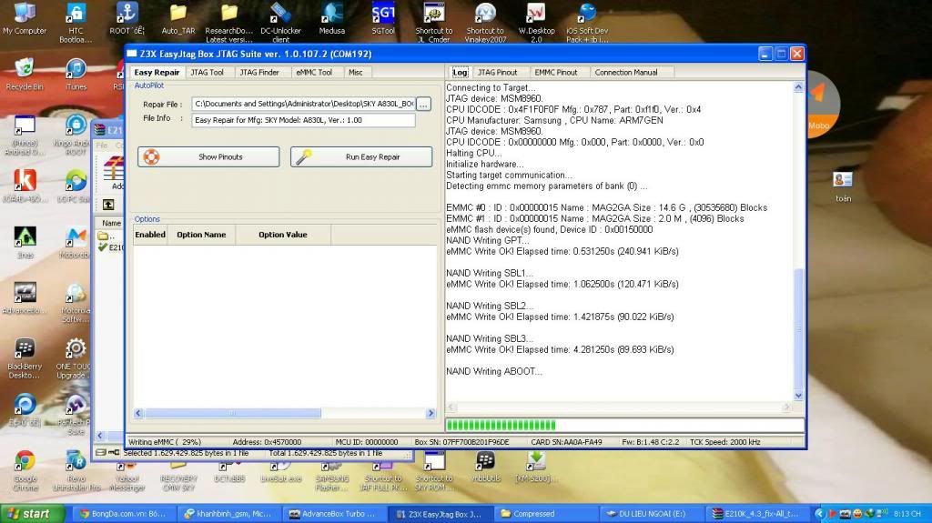
Task: Click the E210 checkmark file in the background window
Action: point(110,247)
